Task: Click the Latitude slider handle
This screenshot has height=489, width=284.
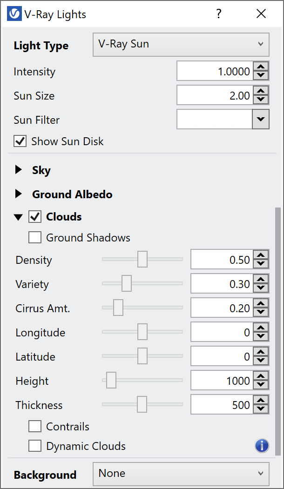Action: click(x=142, y=356)
